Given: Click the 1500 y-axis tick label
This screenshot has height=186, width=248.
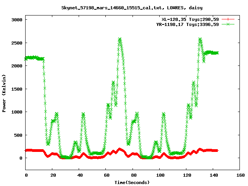Looking at the screenshot, I should [17, 89].
